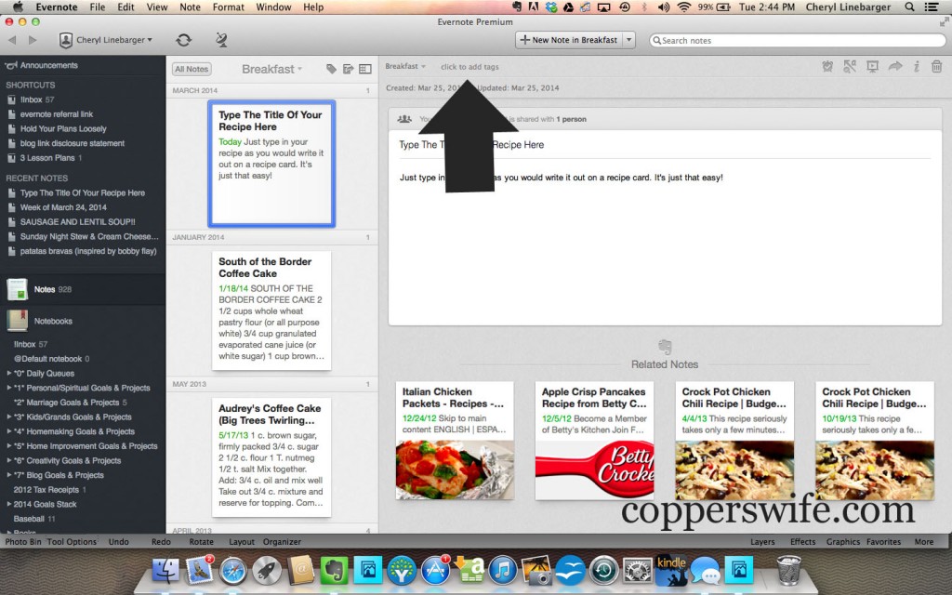Open the Format menu
Viewport: 952px width, 595px height.
point(229,7)
